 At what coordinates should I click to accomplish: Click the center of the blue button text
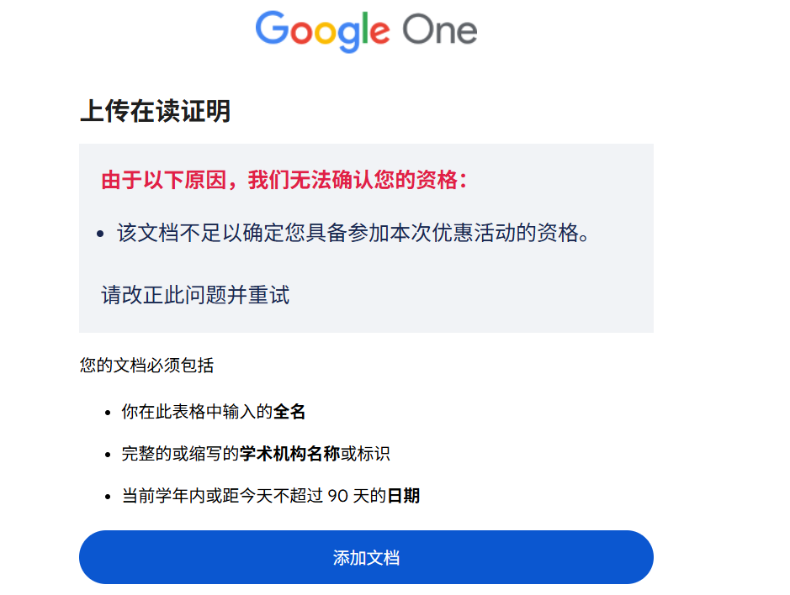click(x=366, y=556)
